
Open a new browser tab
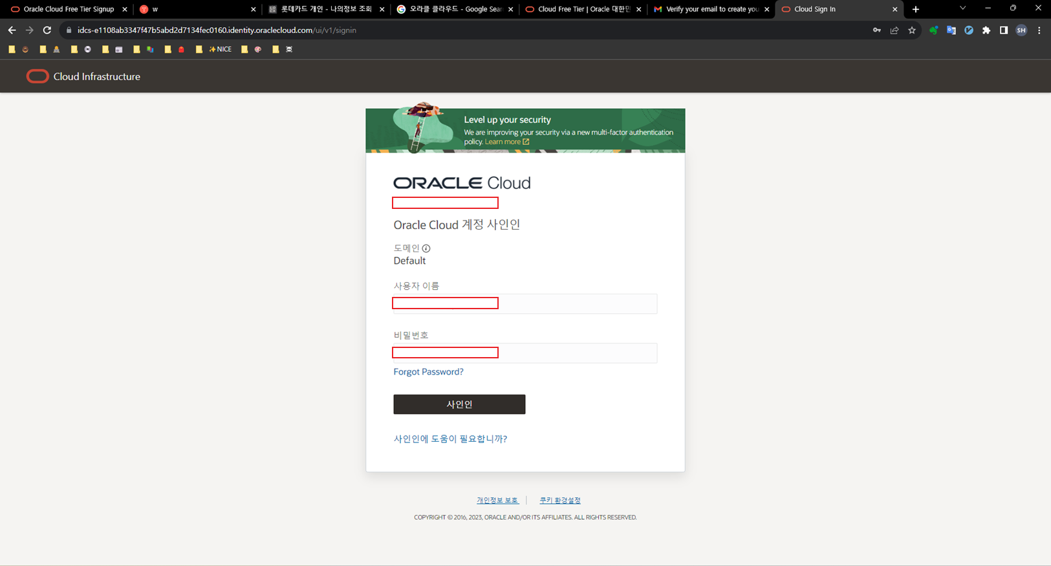pyautogui.click(x=916, y=9)
